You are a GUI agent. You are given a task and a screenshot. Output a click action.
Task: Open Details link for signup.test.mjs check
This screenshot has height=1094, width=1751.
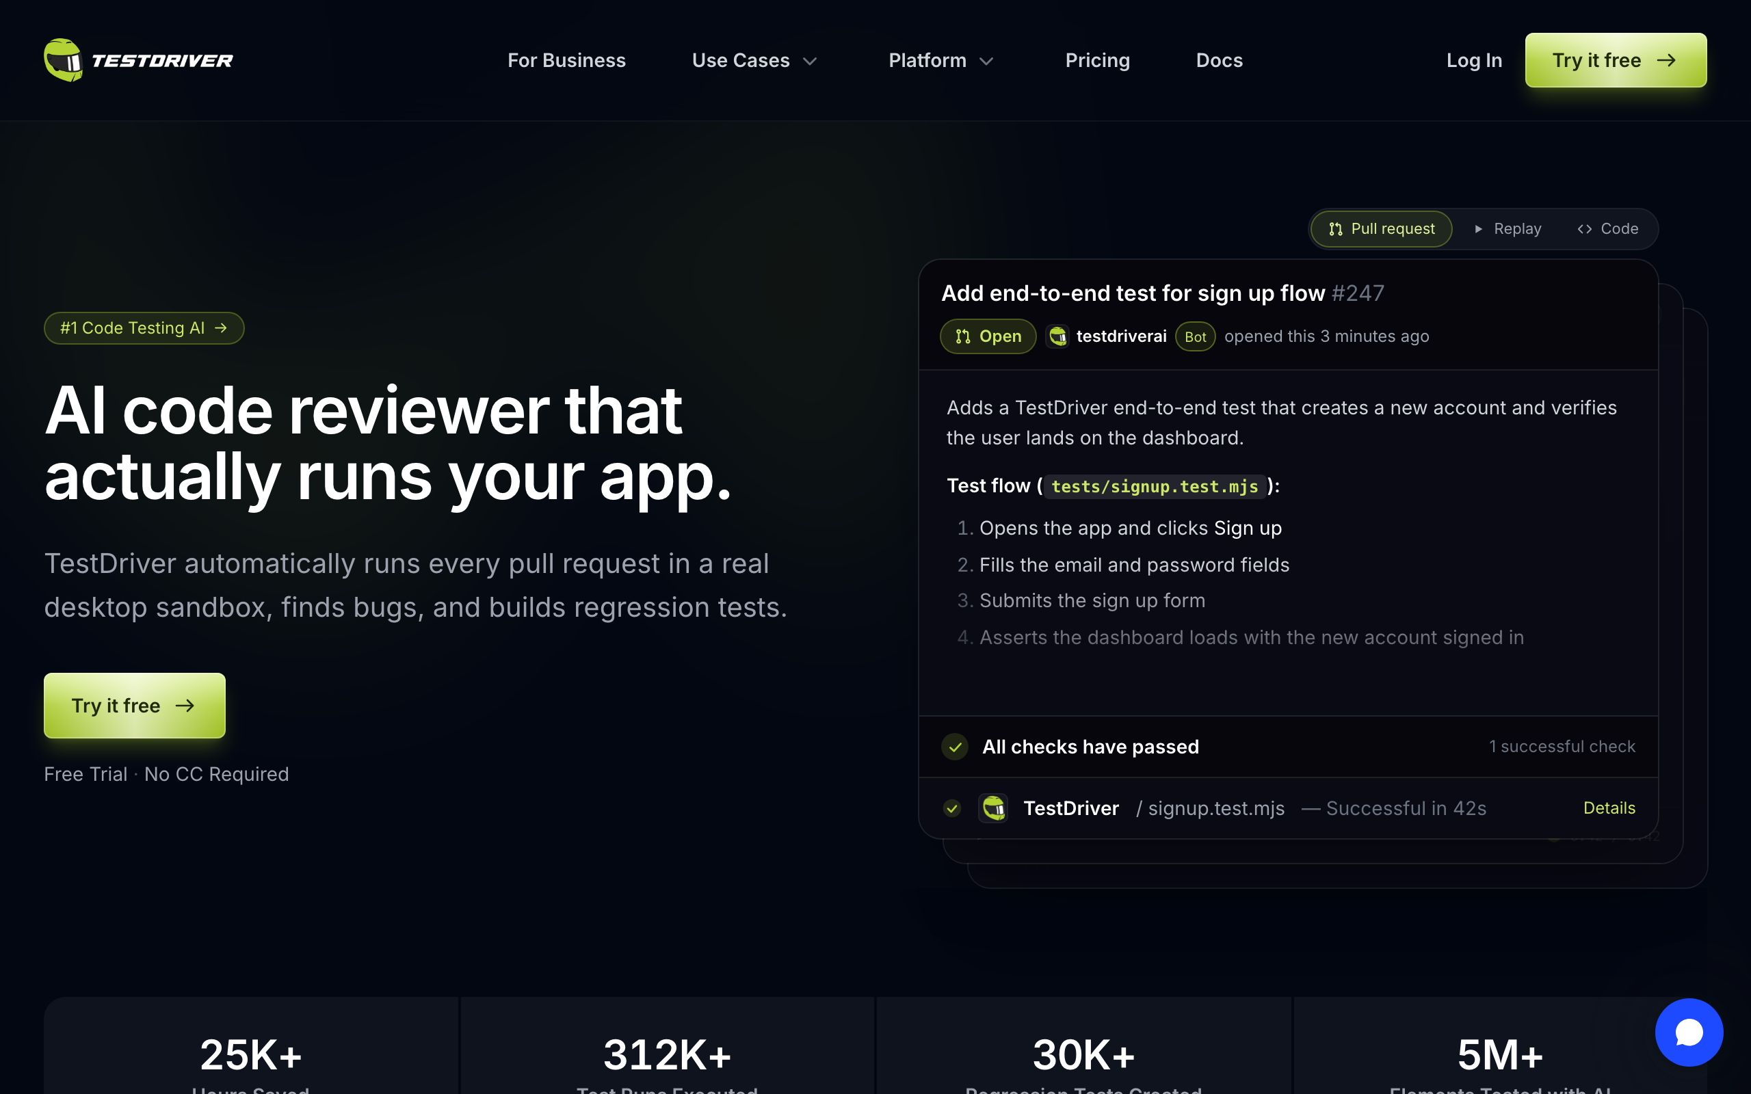1609,808
